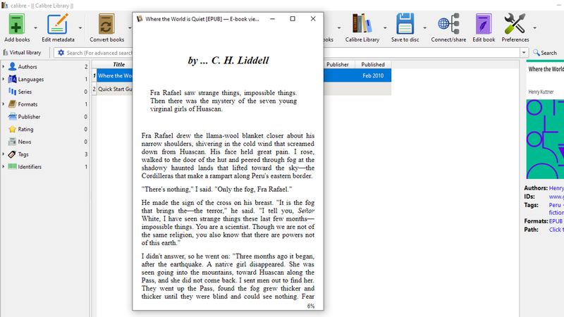564x317 pixels.
Task: Open the Edit metadata tool
Action: tap(56, 23)
